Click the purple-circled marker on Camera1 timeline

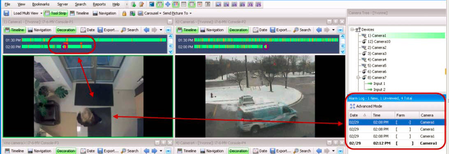click(x=65, y=47)
